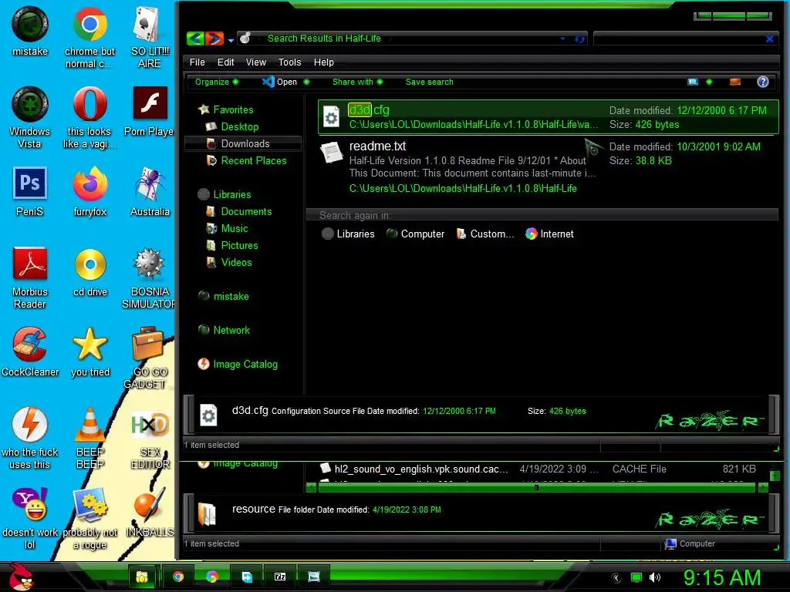The height and width of the screenshot is (592, 790).
Task: Select Downloads in navigation pane
Action: 244,144
